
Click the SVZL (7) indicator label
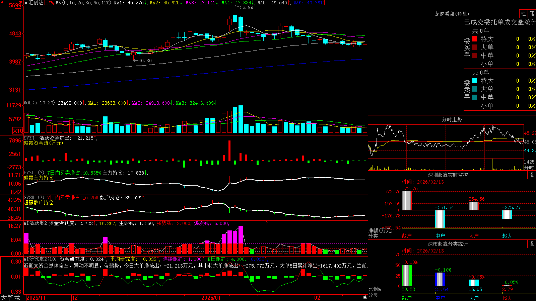click(34, 173)
